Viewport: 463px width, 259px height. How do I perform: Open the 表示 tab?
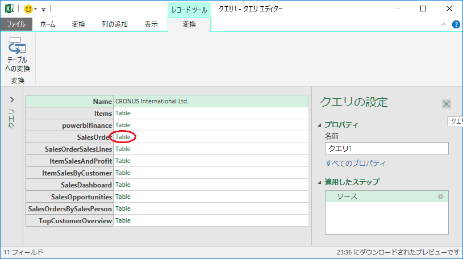[x=151, y=24]
